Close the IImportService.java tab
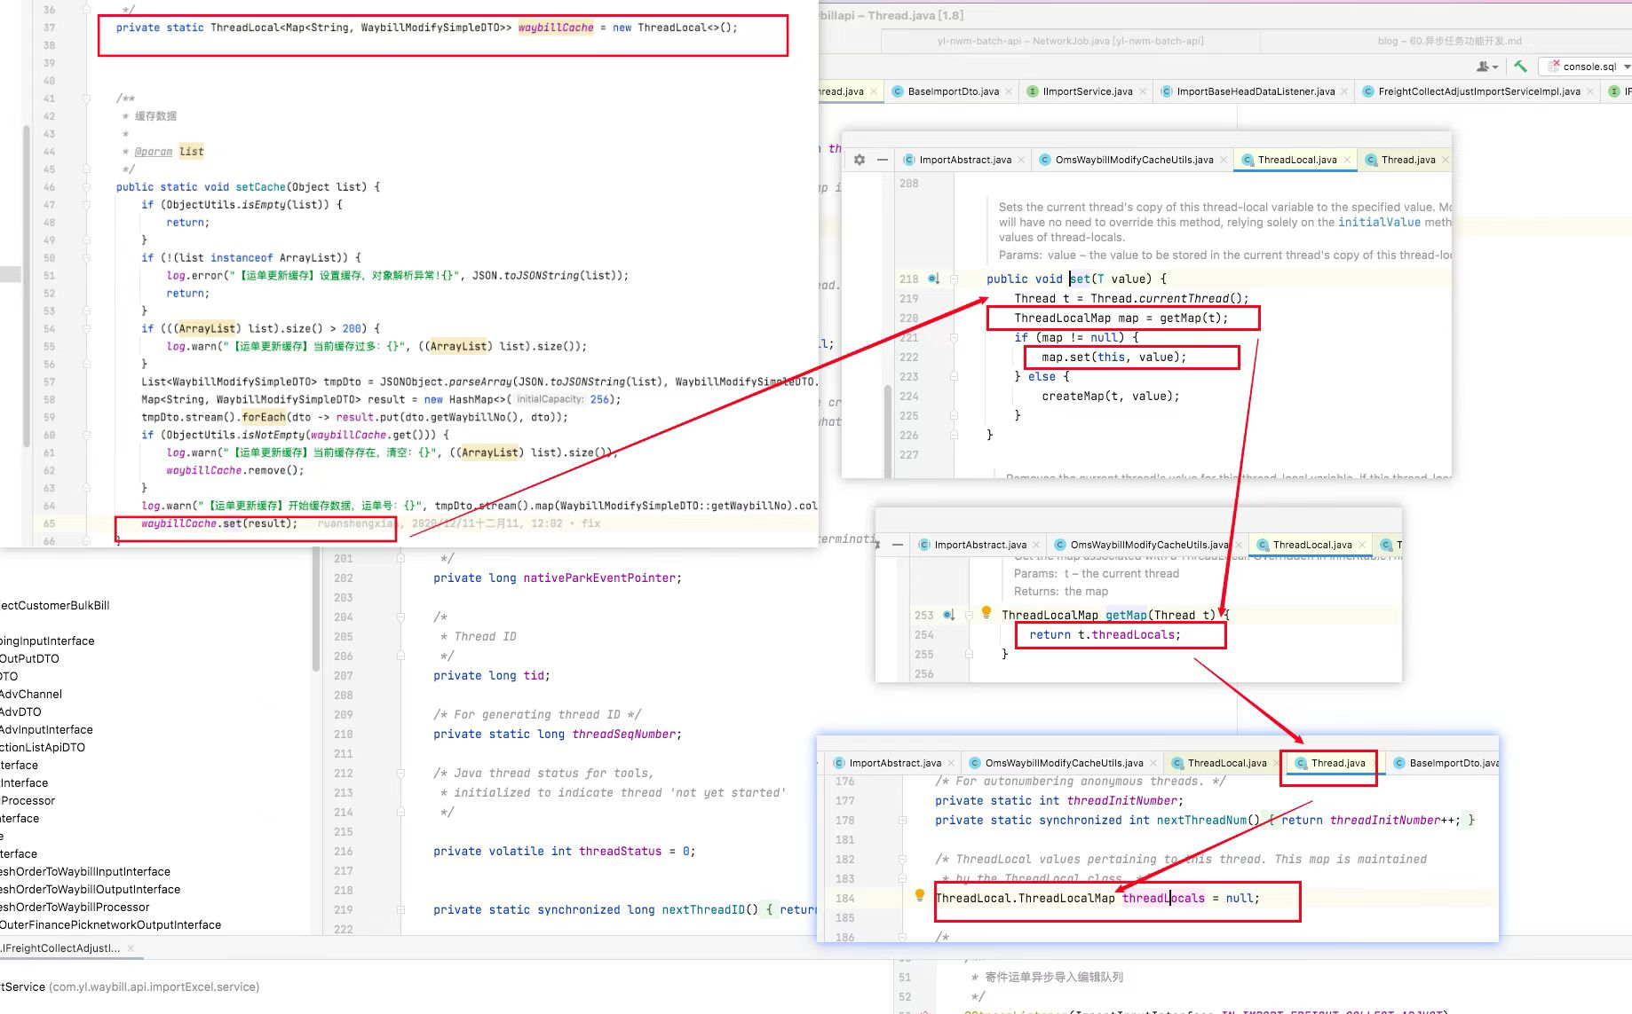Image resolution: width=1632 pixels, height=1014 pixels. [1143, 91]
